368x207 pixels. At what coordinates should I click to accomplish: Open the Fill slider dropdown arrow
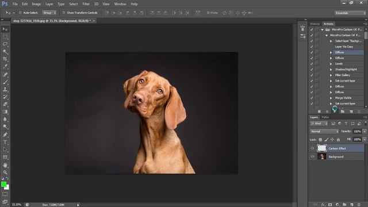pyautogui.click(x=365, y=139)
